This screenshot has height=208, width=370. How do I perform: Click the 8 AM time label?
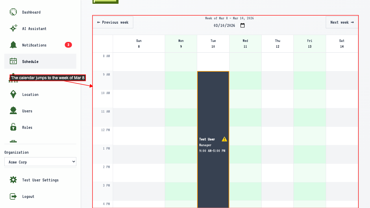point(106,56)
